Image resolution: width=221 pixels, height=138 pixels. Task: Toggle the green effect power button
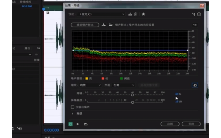click(71, 124)
